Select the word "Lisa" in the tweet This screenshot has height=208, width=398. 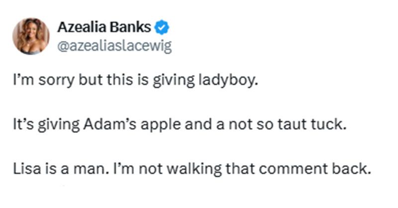click(x=27, y=169)
